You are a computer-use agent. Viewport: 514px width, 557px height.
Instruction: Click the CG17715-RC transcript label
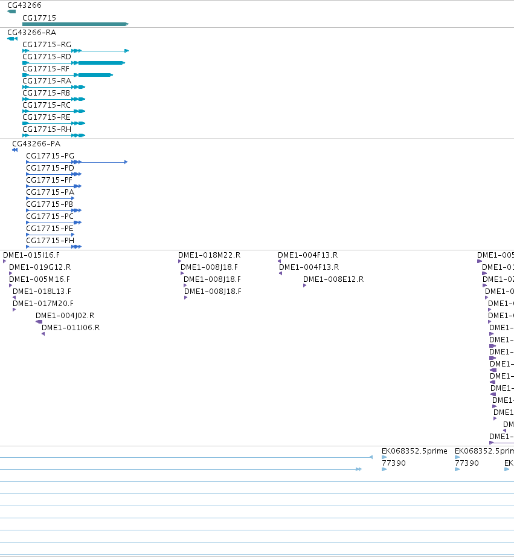(47, 105)
